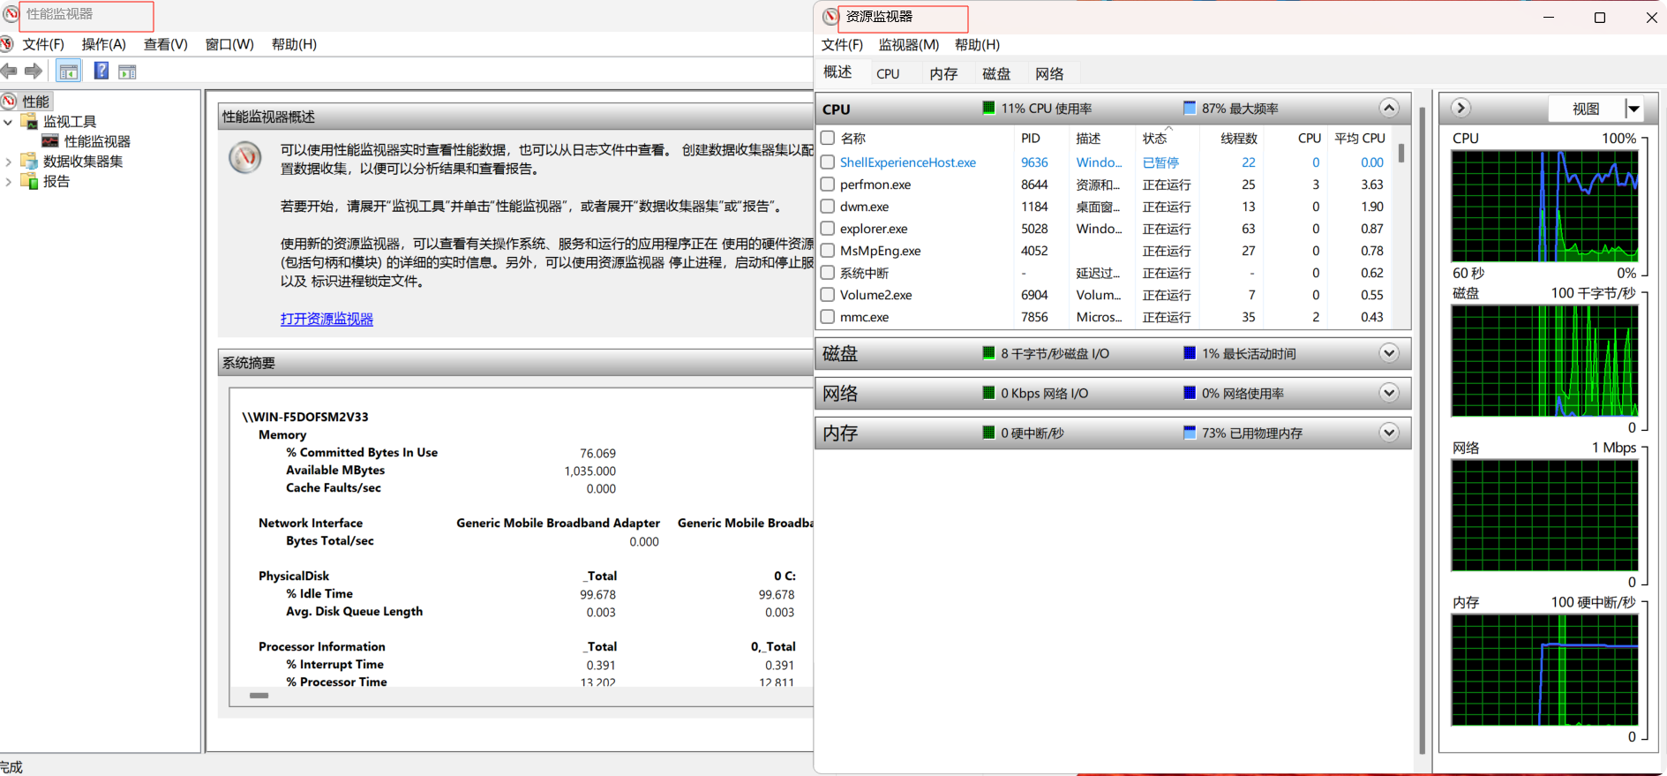The height and width of the screenshot is (776, 1667).
Task: Toggle the show/hide console tree toolbar icon
Action: [x=69, y=71]
